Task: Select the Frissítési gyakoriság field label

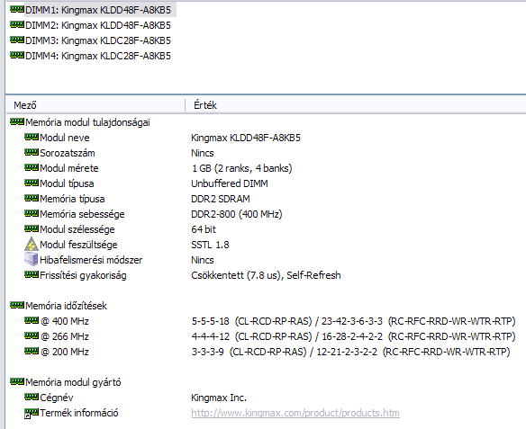Action: tap(83, 275)
